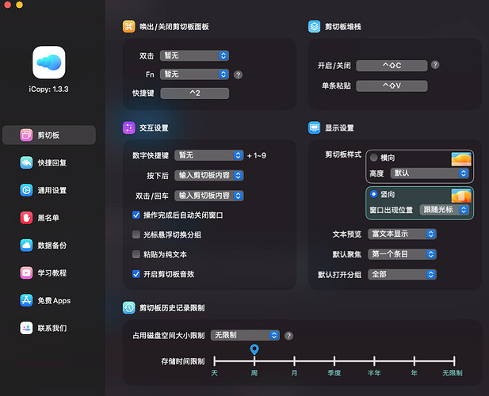Click the iCopy cloud app logo
Screen dimensions: 489x396
(x=49, y=63)
